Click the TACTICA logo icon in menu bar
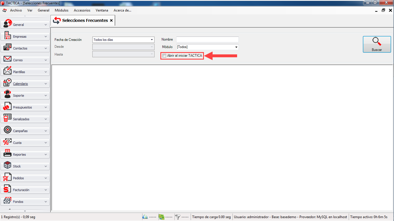394x221 pixels. [4, 10]
